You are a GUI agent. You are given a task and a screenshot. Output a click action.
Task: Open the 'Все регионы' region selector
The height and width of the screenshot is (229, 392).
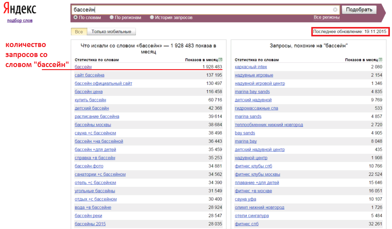[326, 17]
